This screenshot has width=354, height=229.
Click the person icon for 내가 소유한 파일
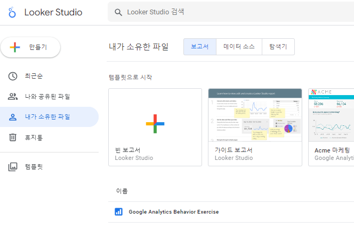13,117
